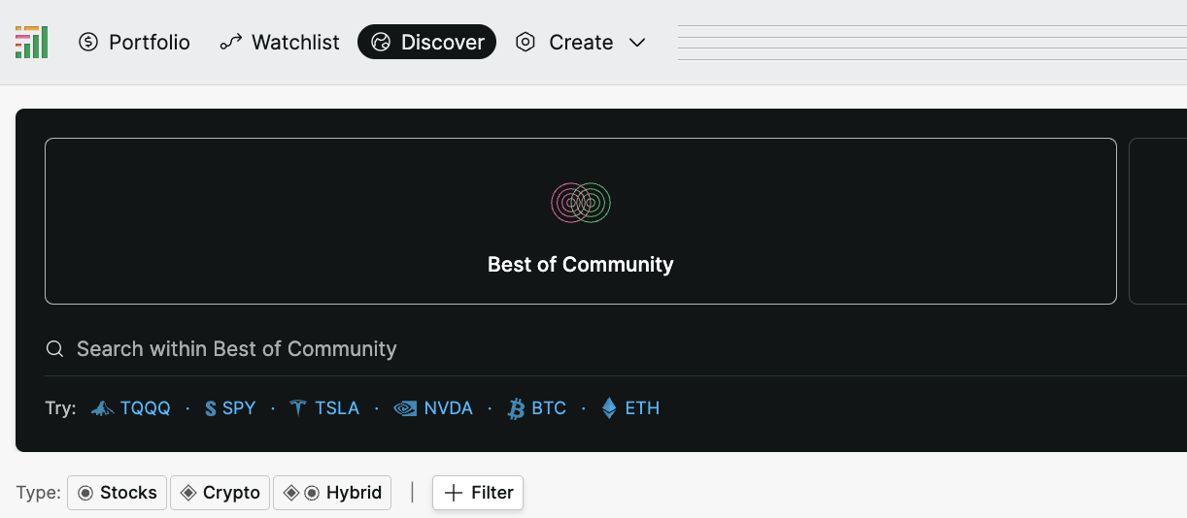Click the colorful bar-chart app logo
Image resolution: width=1187 pixels, height=518 pixels.
tap(31, 42)
